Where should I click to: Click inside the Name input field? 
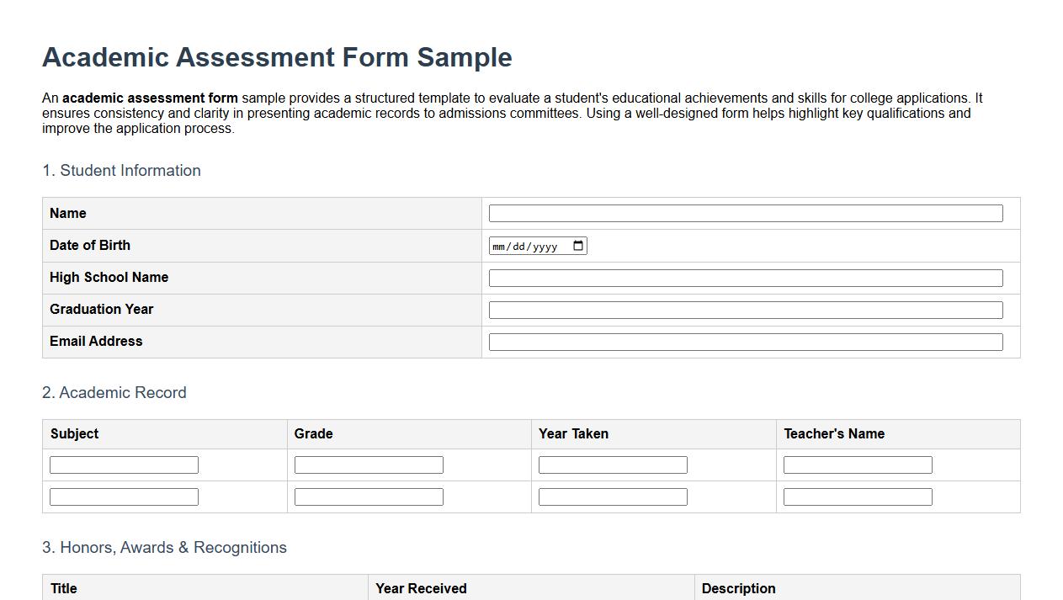(x=745, y=213)
